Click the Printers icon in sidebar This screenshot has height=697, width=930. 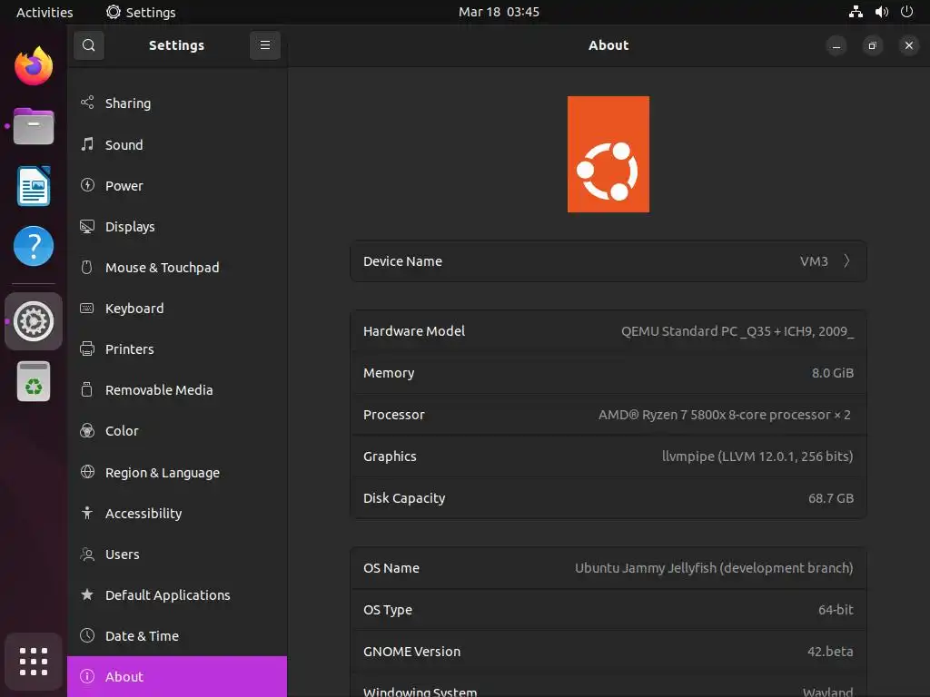tap(87, 348)
